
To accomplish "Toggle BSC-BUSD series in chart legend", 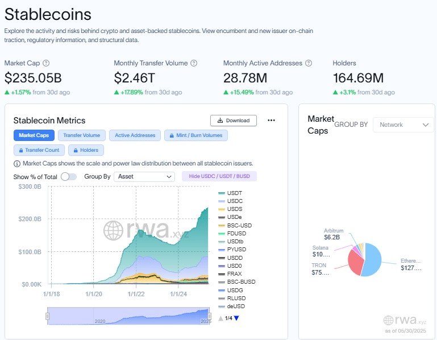I will [237, 282].
